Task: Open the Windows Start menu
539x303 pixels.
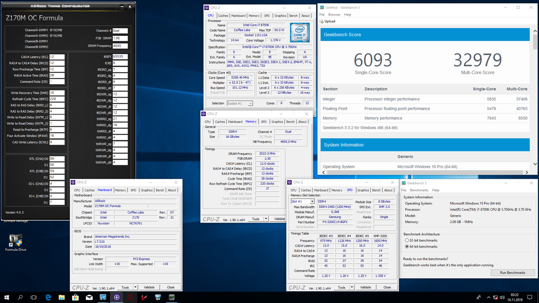Action: pyautogui.click(x=7, y=297)
